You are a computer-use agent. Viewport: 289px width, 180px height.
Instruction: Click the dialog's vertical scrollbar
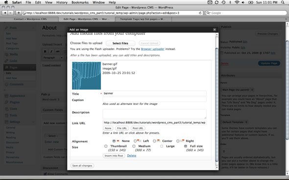pyautogui.click(x=217, y=104)
